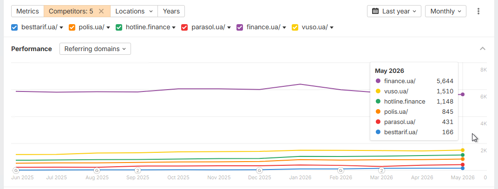Switch to the Years tab

171,11
